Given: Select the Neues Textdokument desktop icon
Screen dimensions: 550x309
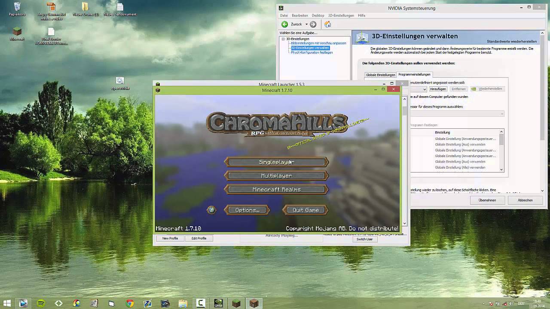Looking at the screenshot, I should [x=120, y=9].
